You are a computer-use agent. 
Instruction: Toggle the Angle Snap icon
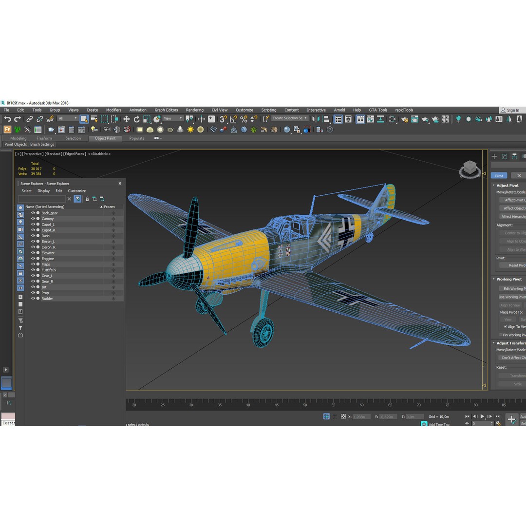pyautogui.click(x=233, y=119)
